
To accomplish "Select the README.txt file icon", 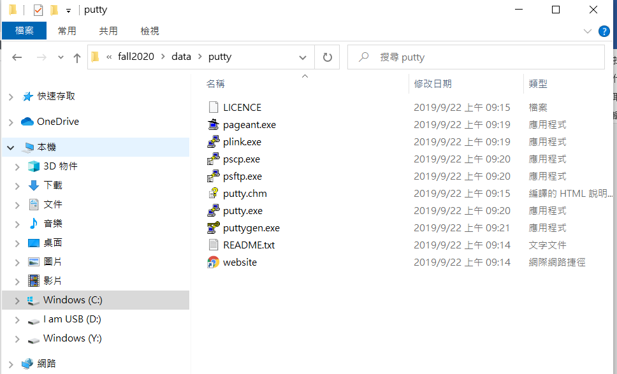I will click(x=214, y=245).
